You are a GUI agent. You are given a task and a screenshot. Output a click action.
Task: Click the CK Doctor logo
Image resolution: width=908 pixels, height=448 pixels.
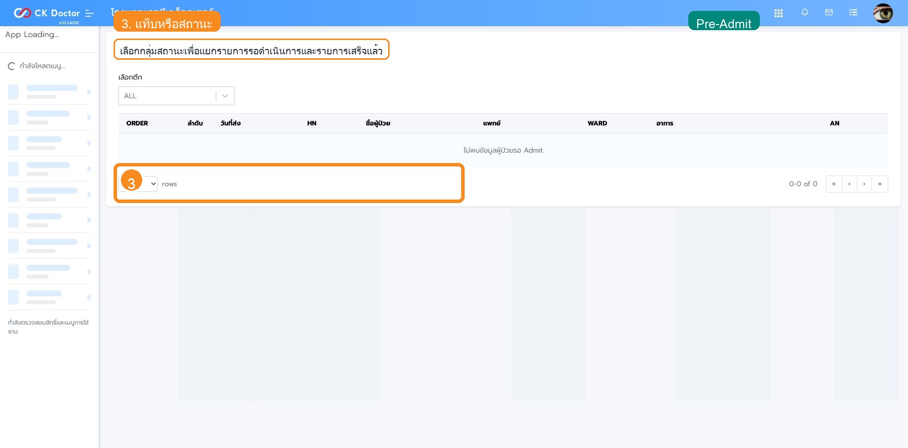(47, 13)
